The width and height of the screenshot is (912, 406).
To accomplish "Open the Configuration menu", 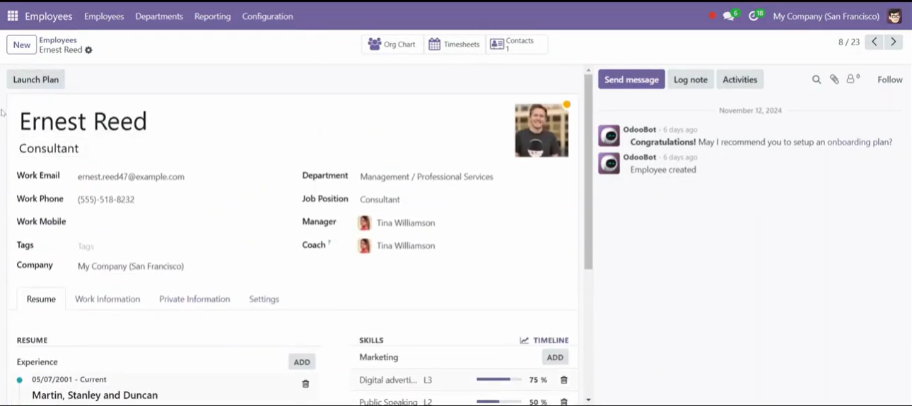I will click(267, 16).
